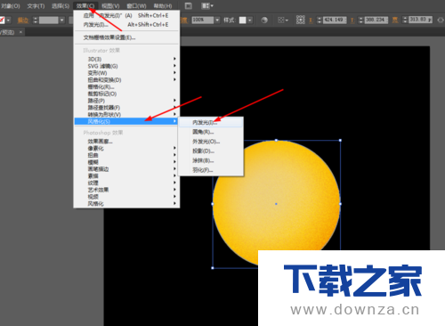Click the X value field 424.149

[x=335, y=20]
